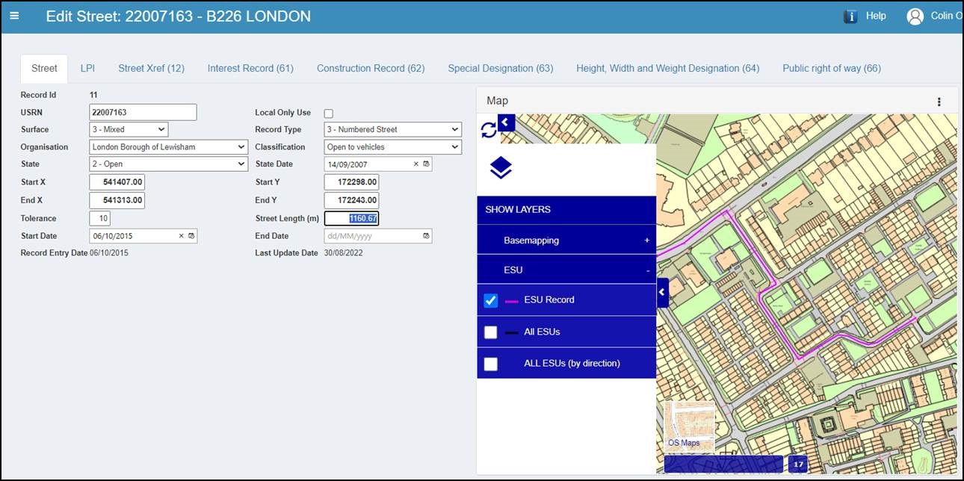Refresh the map with circular arrows icon

(x=488, y=130)
